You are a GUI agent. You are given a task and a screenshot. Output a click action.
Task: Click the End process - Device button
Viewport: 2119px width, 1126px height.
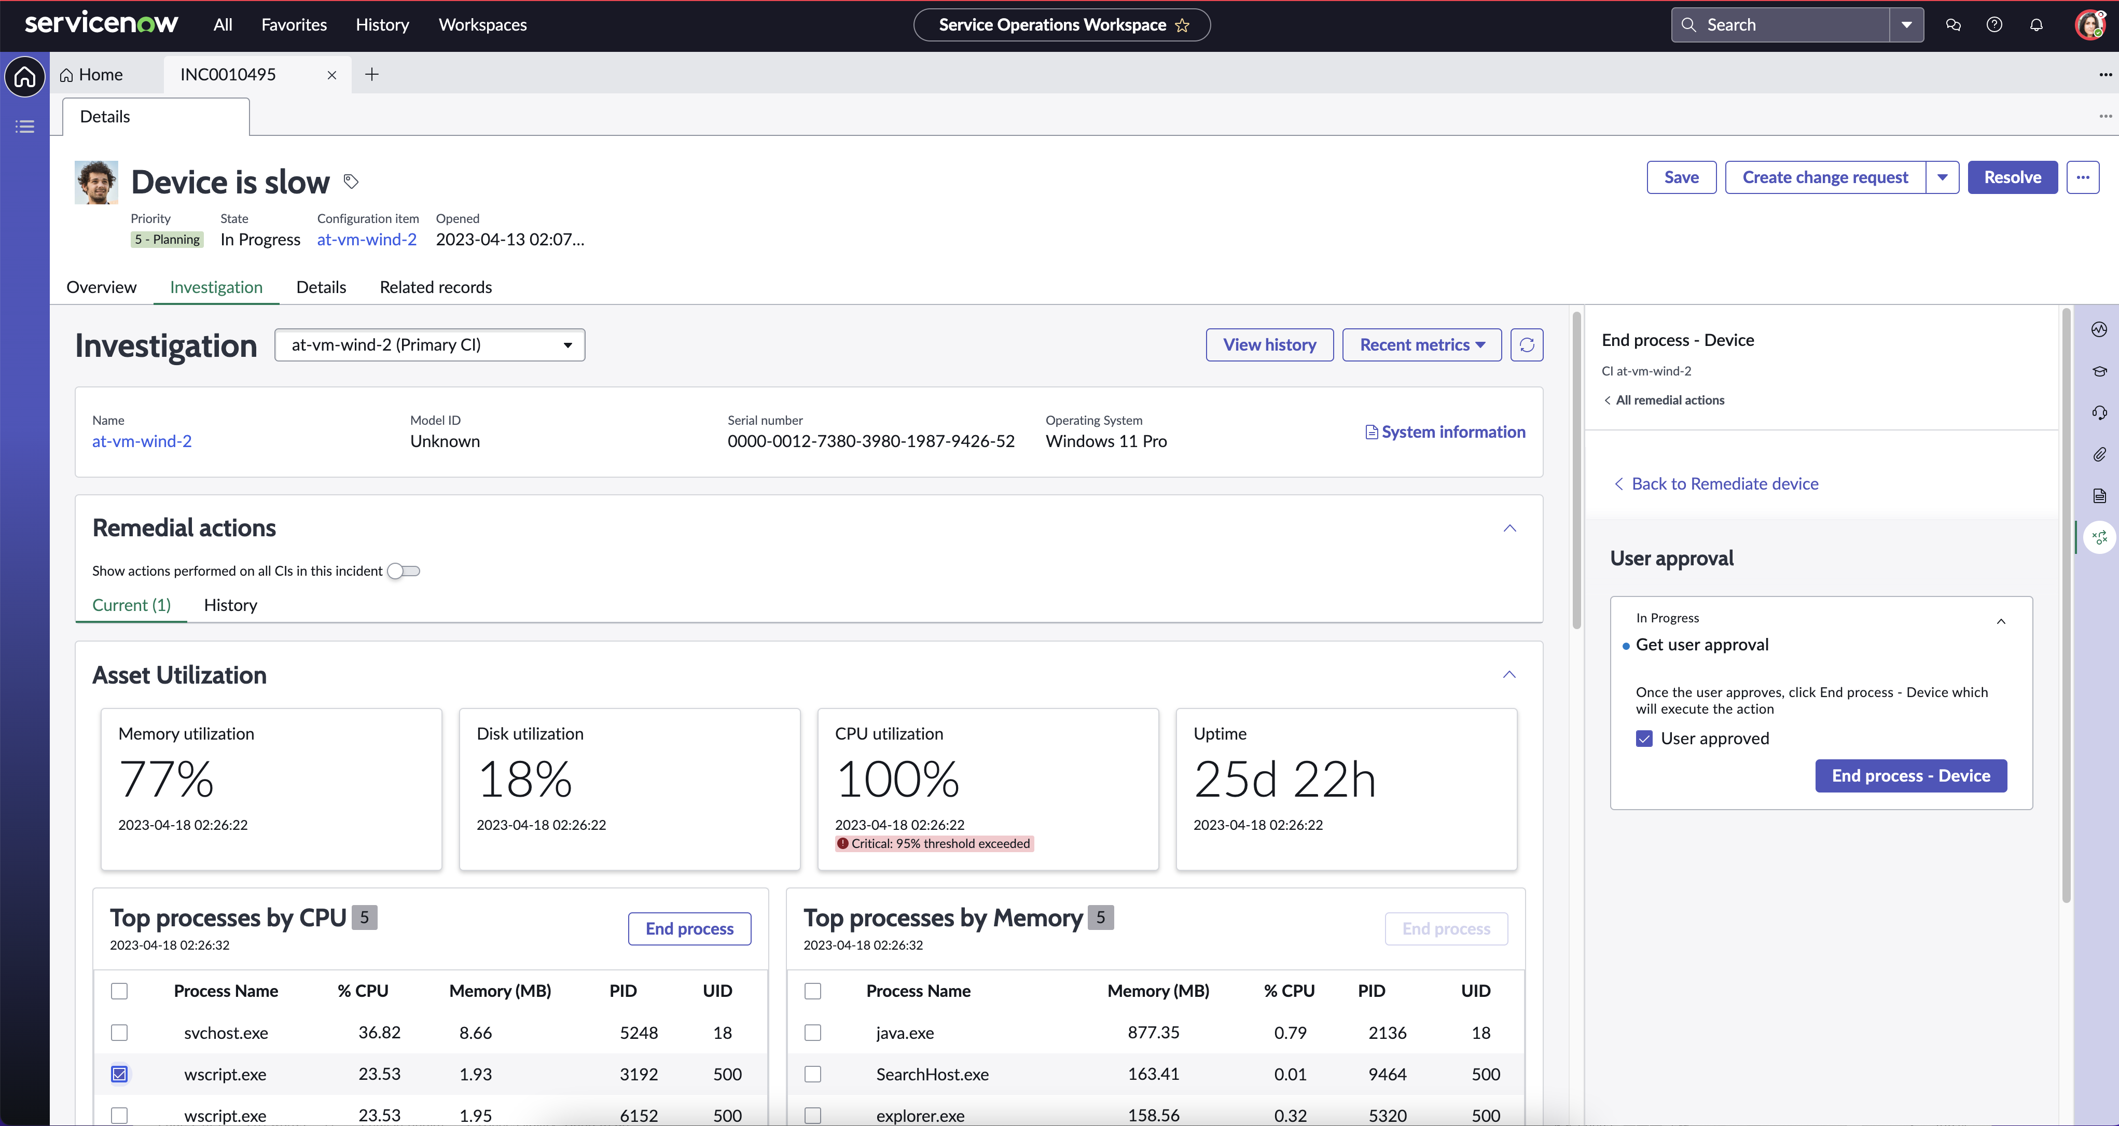click(x=1910, y=775)
